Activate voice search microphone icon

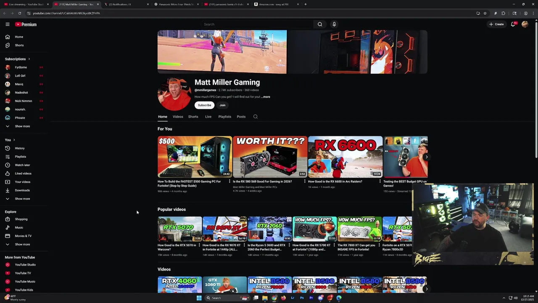(x=334, y=24)
